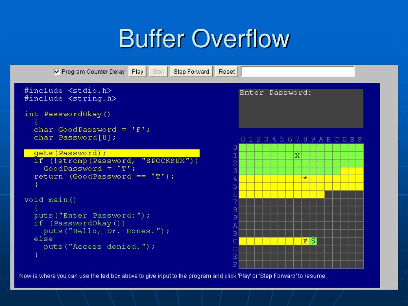The width and height of the screenshot is (408, 306).
Task: Click the strcmp "SPOCKSUX" comparison line
Action: [x=116, y=161]
